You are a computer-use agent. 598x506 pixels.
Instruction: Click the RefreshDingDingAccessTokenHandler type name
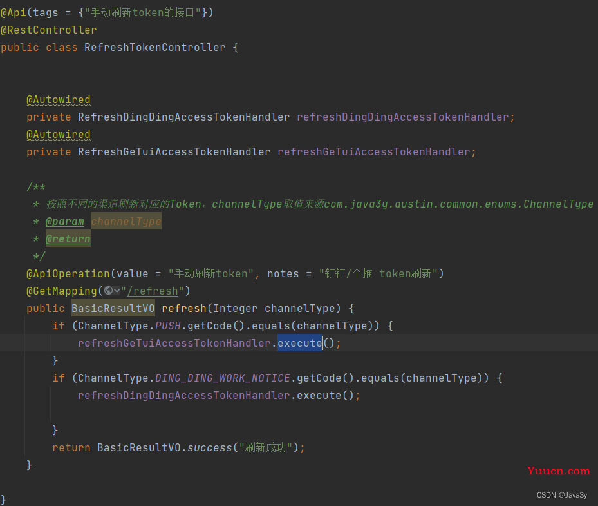[184, 117]
